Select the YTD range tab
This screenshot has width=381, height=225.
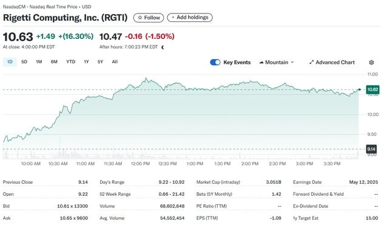pyautogui.click(x=71, y=62)
